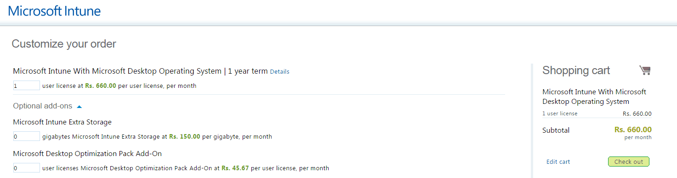Click the Subtotal label in cart
Image resolution: width=677 pixels, height=178 pixels.
pos(556,130)
